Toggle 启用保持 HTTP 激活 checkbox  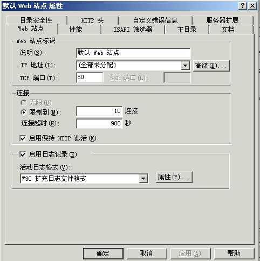click(x=23, y=138)
